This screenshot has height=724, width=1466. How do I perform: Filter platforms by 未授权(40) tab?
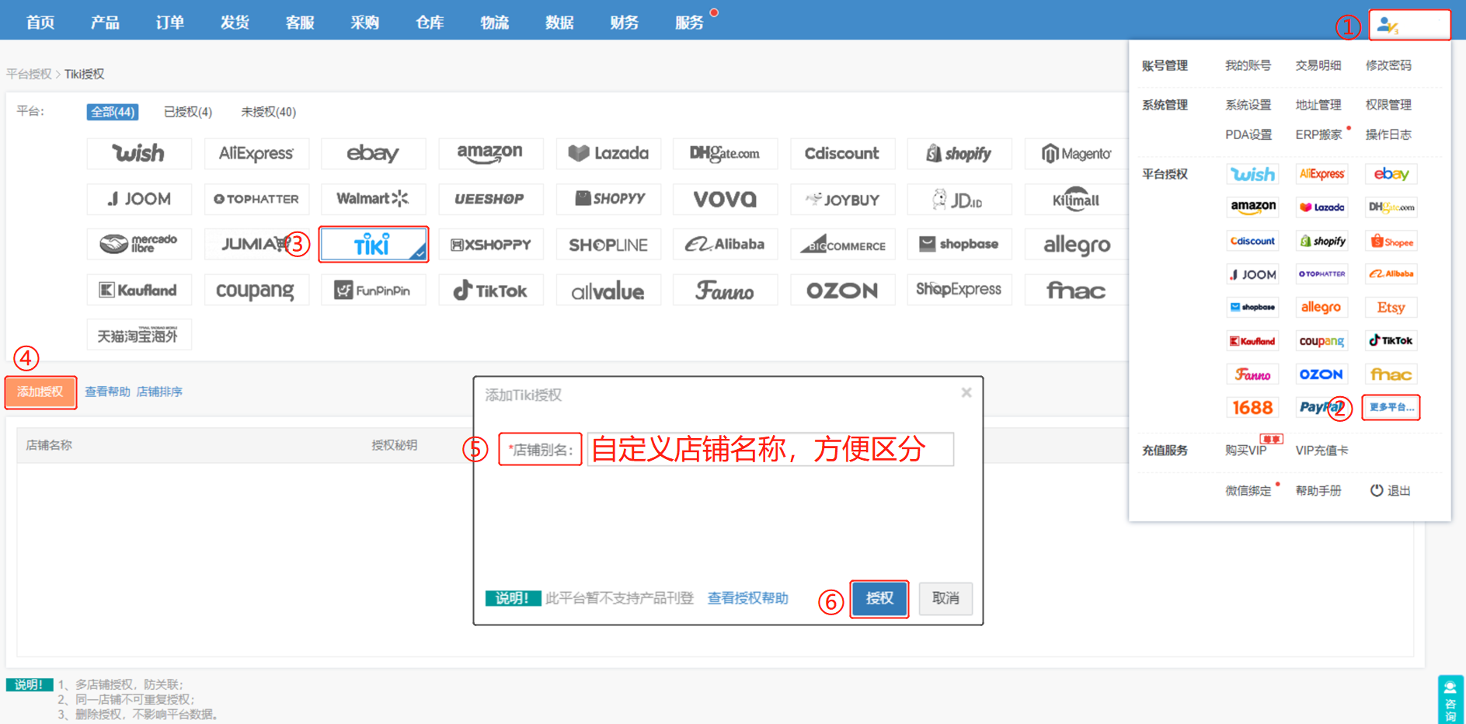click(268, 112)
